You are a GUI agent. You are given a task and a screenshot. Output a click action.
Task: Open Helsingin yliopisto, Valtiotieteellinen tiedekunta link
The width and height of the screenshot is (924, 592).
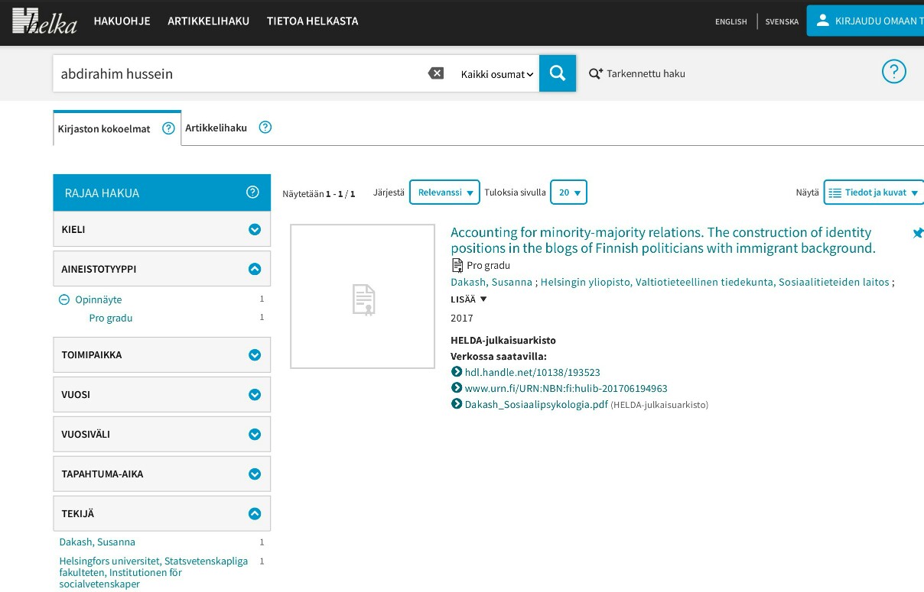click(714, 282)
